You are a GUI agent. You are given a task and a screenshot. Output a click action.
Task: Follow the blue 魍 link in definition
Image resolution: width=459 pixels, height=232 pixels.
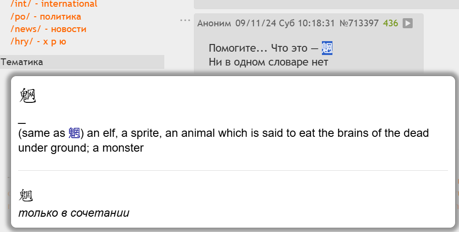74,133
